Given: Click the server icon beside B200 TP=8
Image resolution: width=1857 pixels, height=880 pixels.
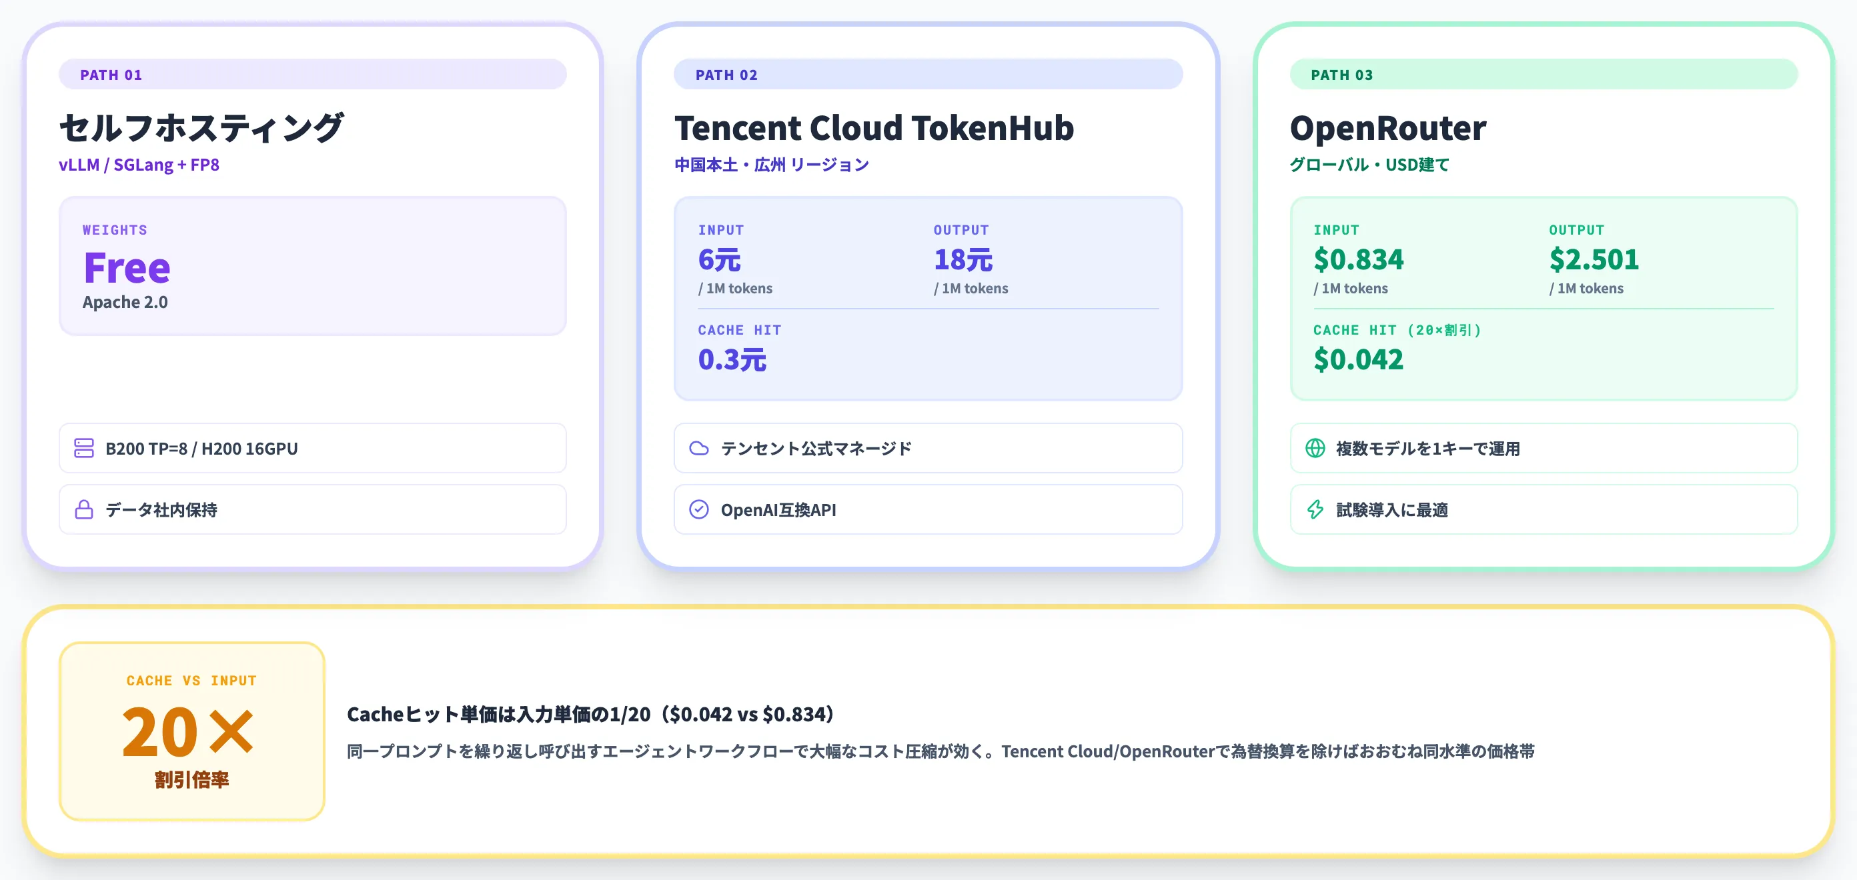Looking at the screenshot, I should coord(84,448).
